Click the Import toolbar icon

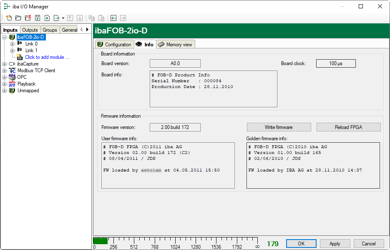tap(47, 18)
